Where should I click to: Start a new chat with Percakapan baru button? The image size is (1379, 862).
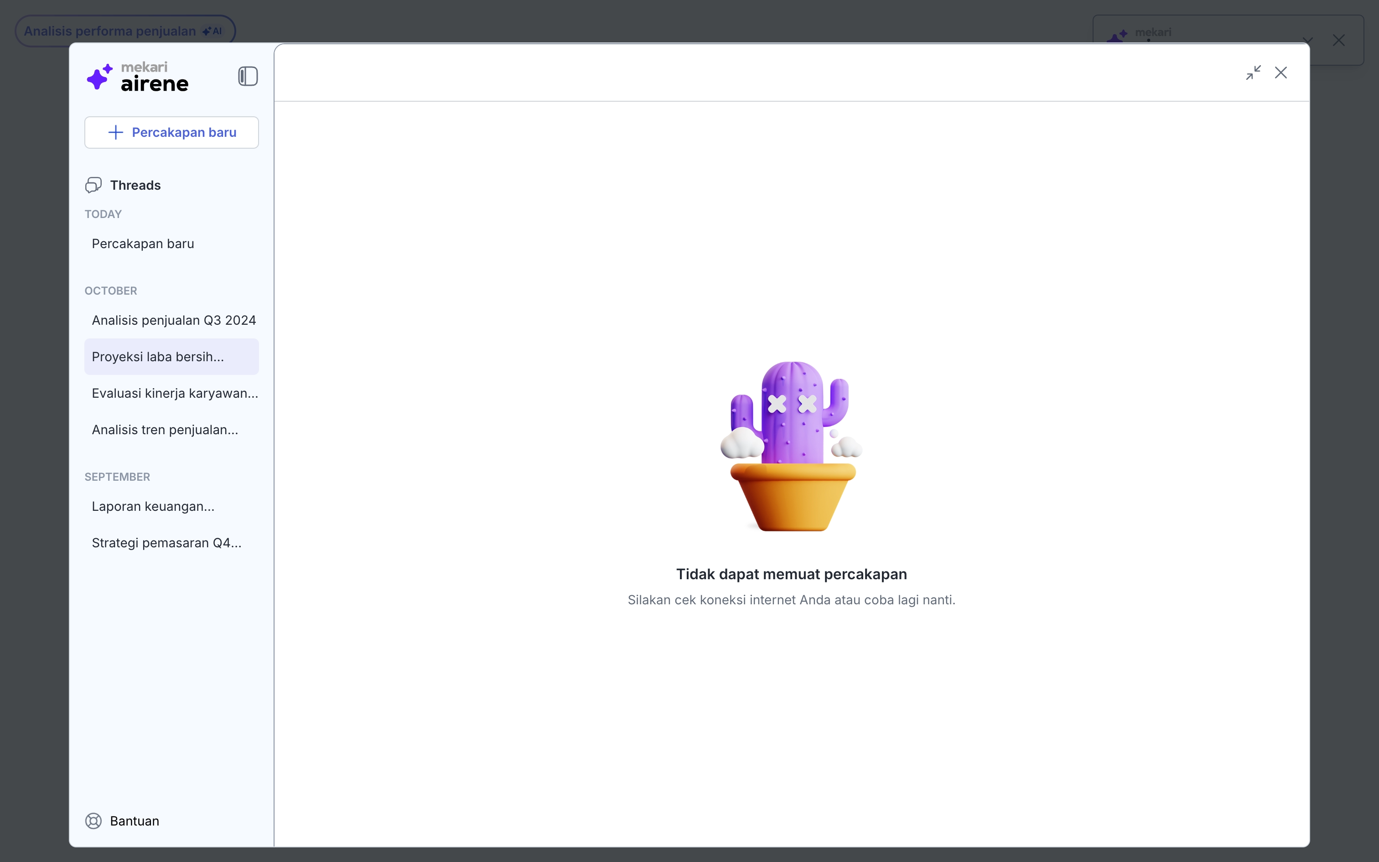[x=171, y=132]
